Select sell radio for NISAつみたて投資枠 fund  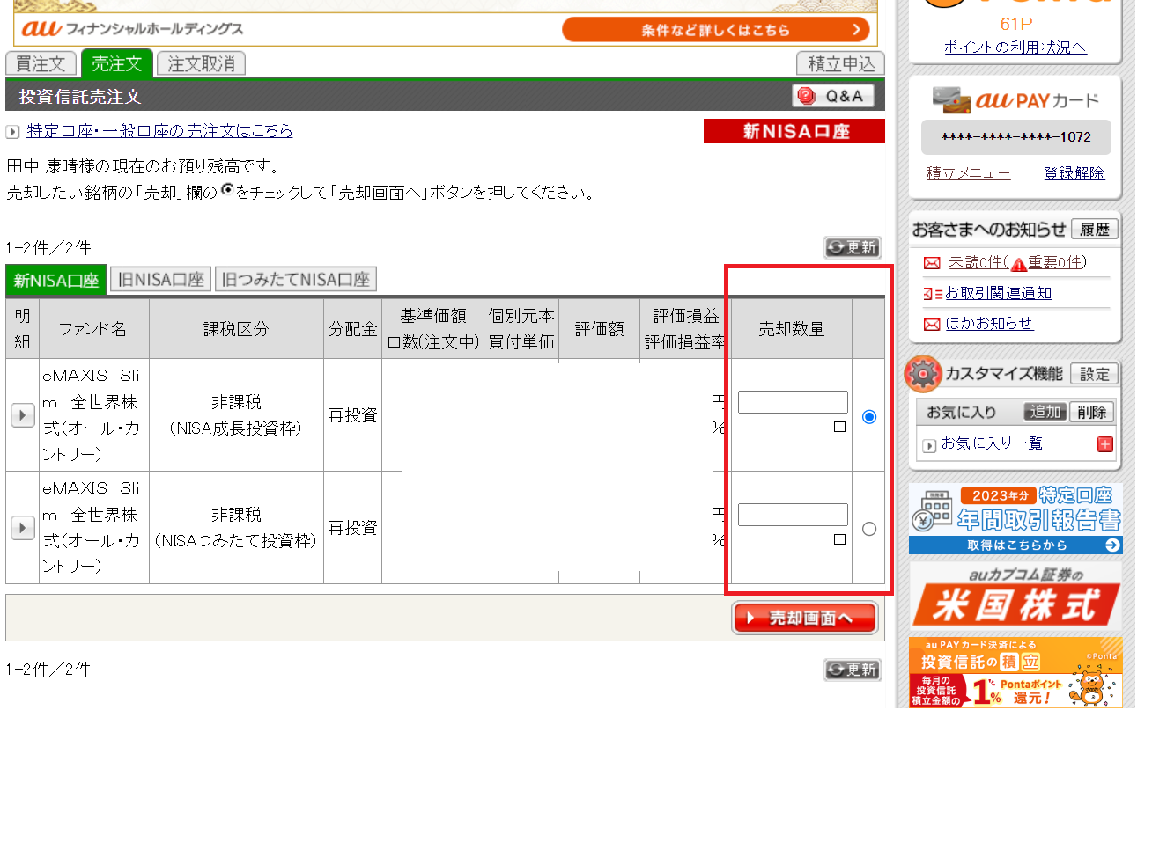869,529
